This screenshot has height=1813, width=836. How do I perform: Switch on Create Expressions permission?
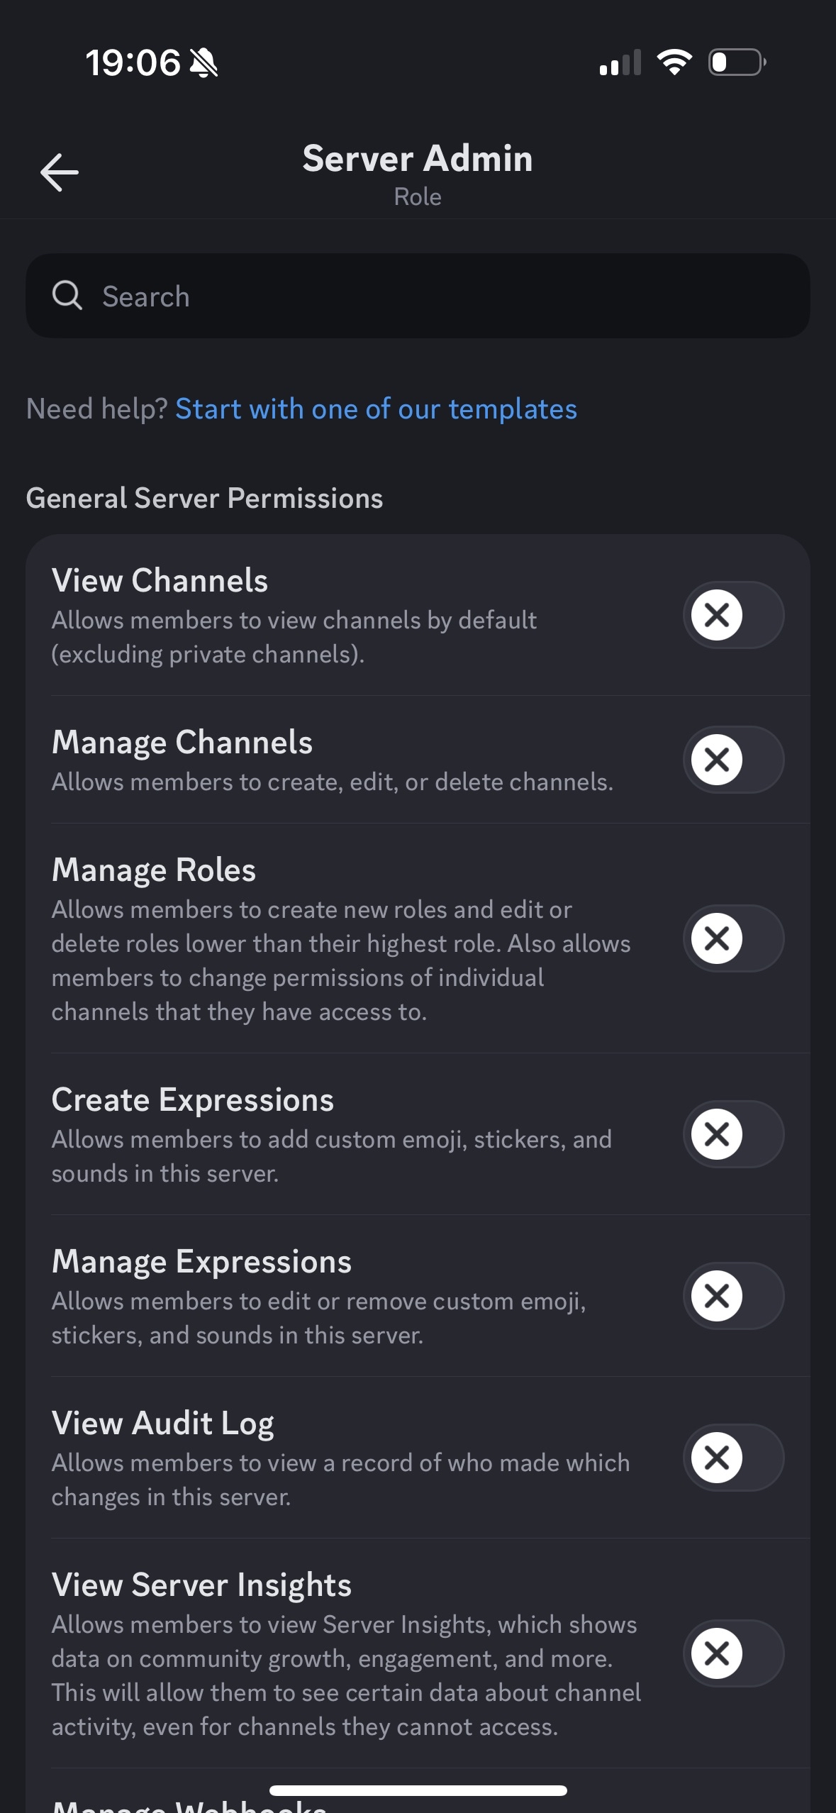(x=733, y=1134)
